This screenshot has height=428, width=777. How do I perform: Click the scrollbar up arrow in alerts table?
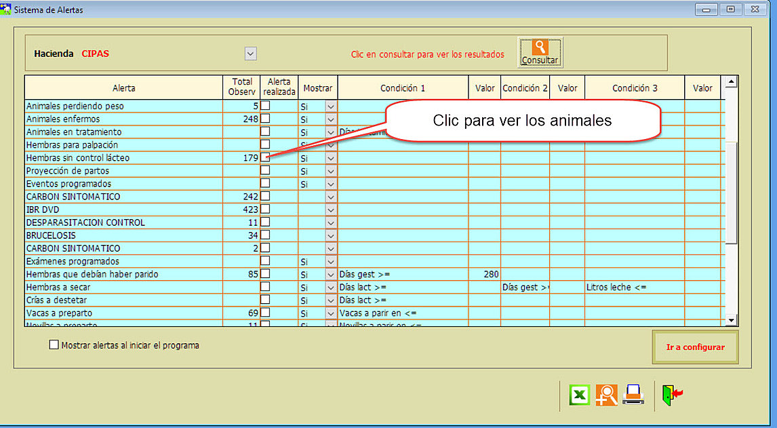pyautogui.click(x=731, y=83)
